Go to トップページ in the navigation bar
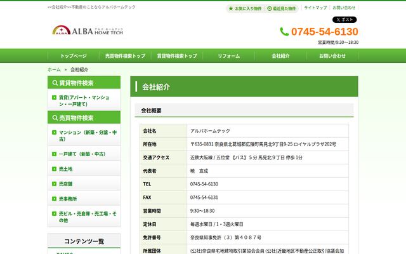 click(74, 56)
